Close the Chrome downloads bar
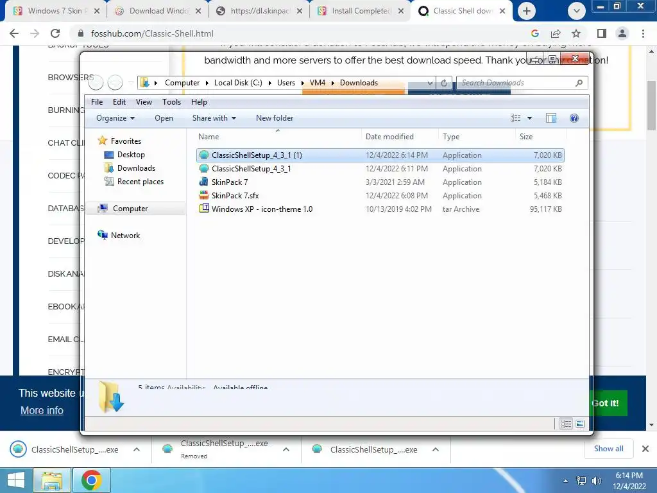Screen dimensions: 657x493 point(645,449)
